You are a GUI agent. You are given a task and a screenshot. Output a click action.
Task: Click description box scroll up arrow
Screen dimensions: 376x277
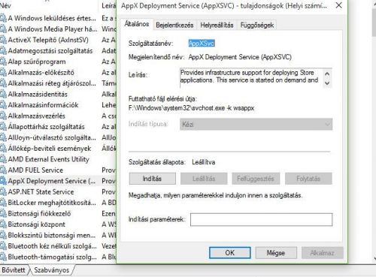327,74
